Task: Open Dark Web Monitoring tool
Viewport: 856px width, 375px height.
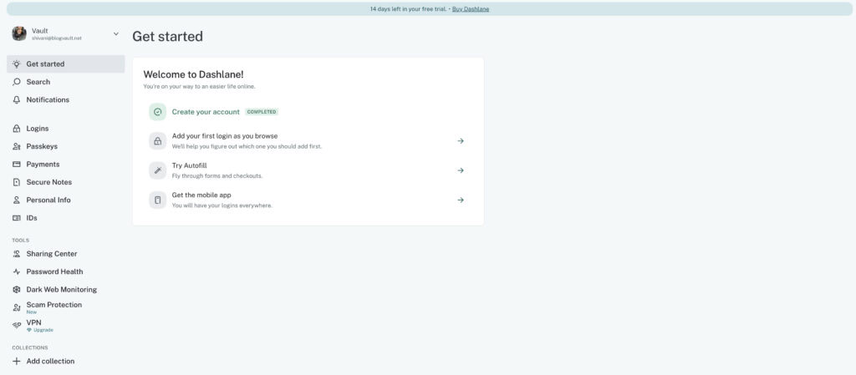Action: (x=65, y=290)
